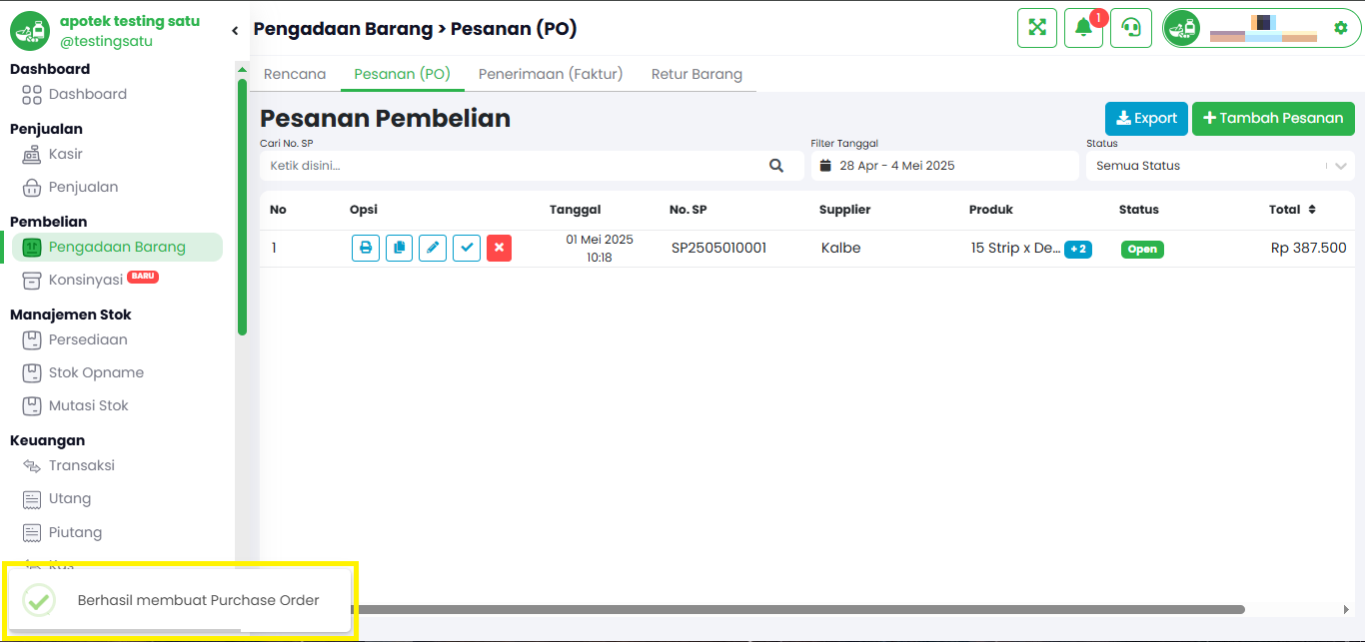Open account settings gear icon

pos(1341,28)
